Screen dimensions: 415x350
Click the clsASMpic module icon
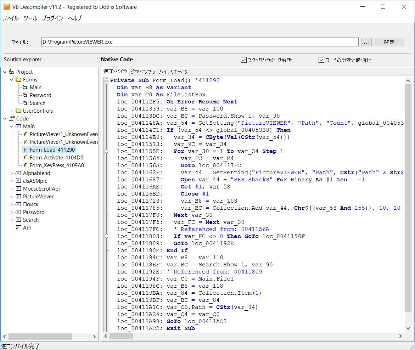[x=18, y=181]
